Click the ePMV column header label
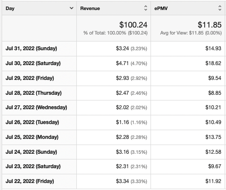Viewport: 226px width, 190px height. coord(161,8)
